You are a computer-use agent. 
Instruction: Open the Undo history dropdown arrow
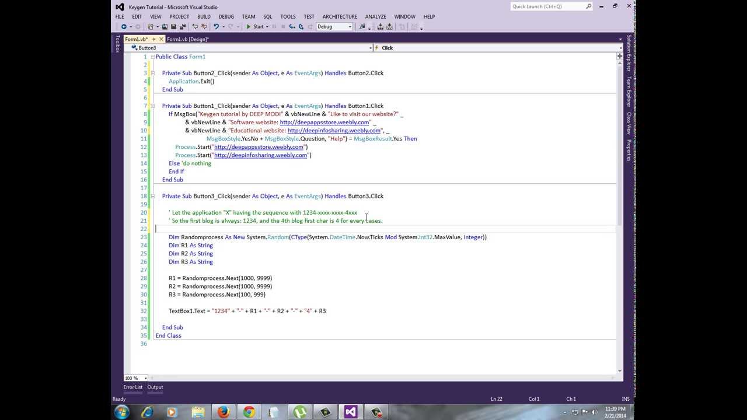(224, 26)
